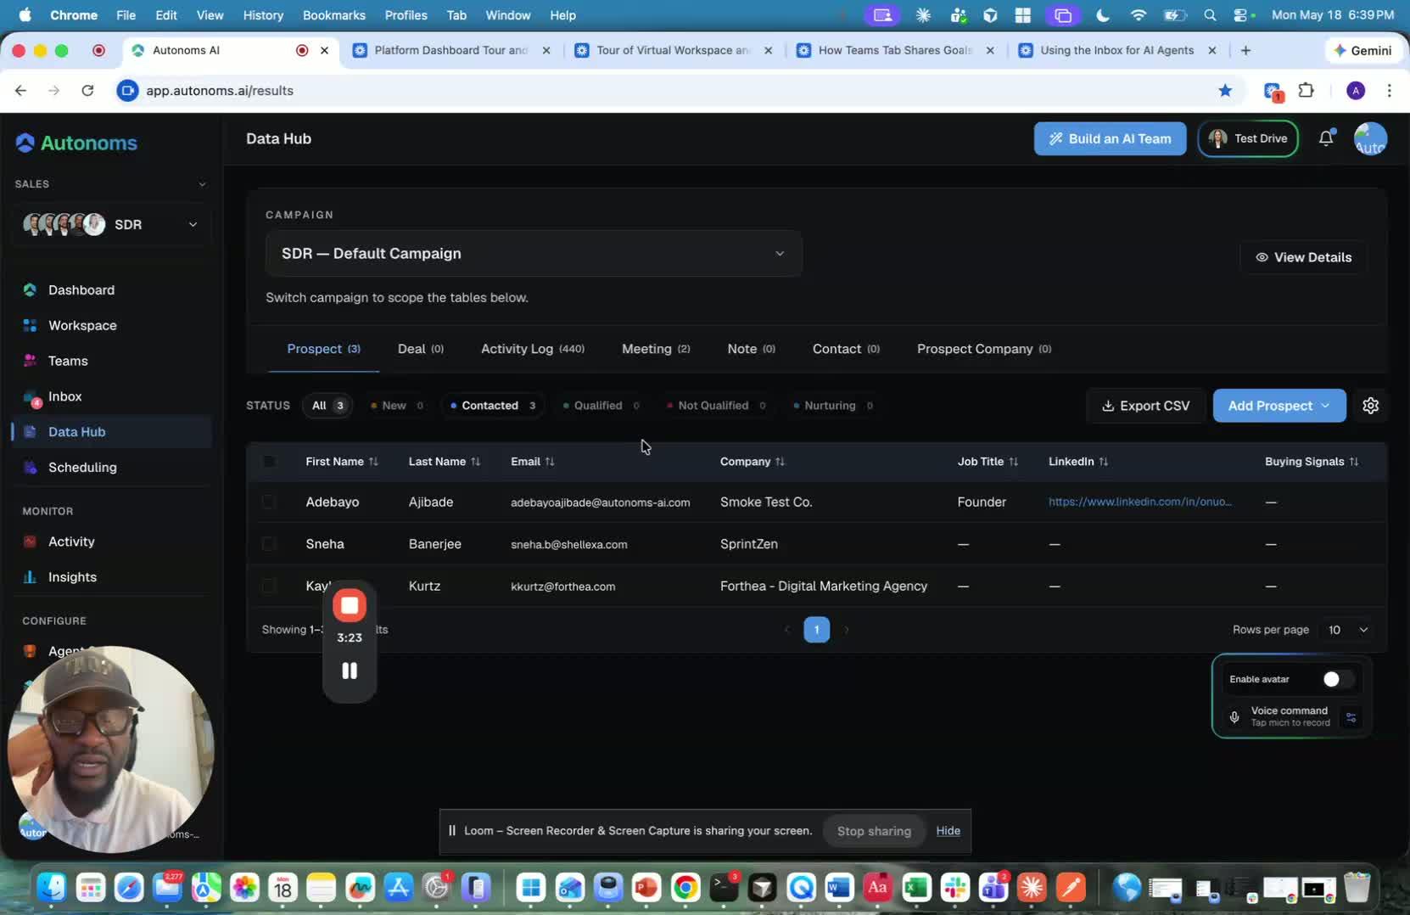Open Scheduling in the sidebar
This screenshot has width=1410, height=915.
(x=82, y=467)
